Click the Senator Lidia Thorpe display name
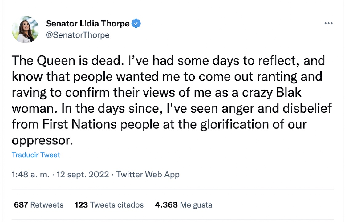This screenshot has height=222, width=345. (x=87, y=24)
